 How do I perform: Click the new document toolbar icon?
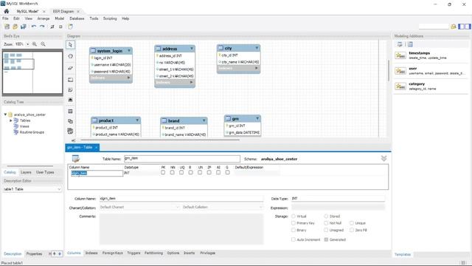[x=7, y=27]
